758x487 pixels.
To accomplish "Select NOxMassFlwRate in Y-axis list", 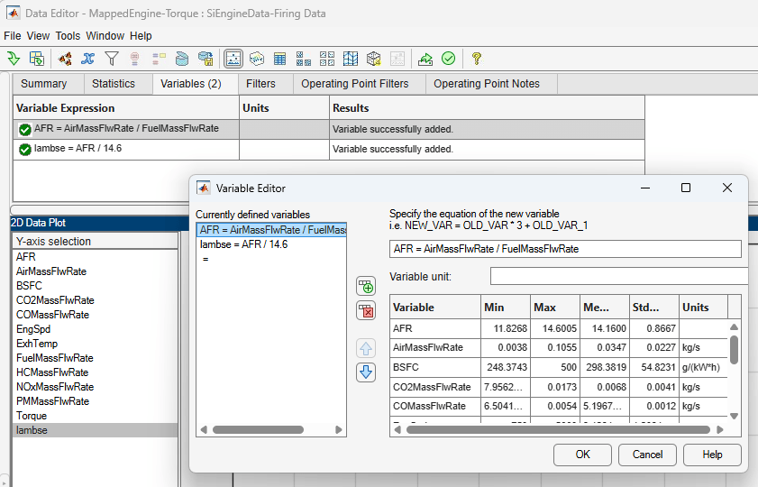I will (x=96, y=387).
